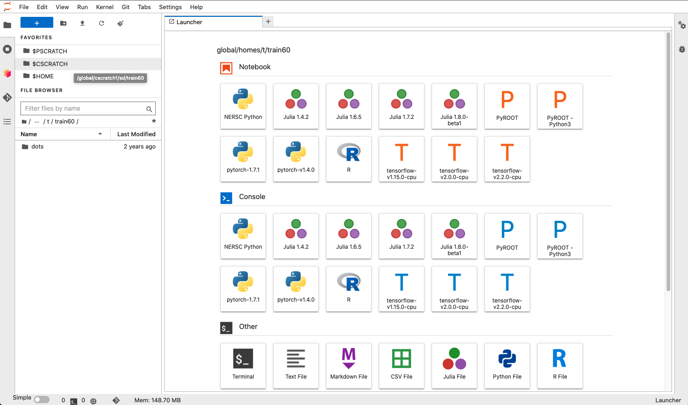Open PyROOT console
688x405 pixels.
coord(507,236)
